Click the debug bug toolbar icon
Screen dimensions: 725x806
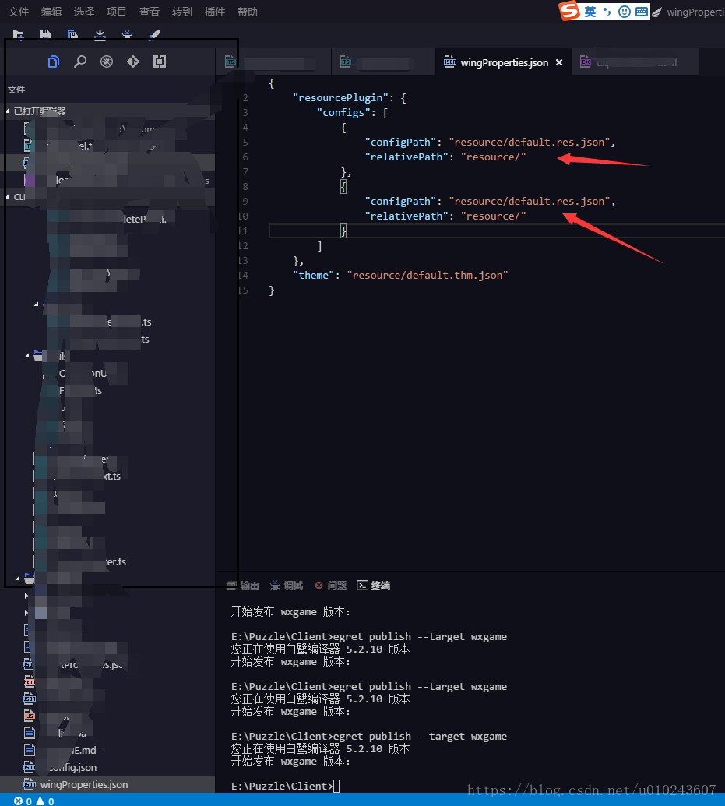pyautogui.click(x=128, y=34)
